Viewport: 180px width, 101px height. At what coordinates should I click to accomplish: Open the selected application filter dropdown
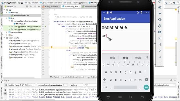[165, 85]
